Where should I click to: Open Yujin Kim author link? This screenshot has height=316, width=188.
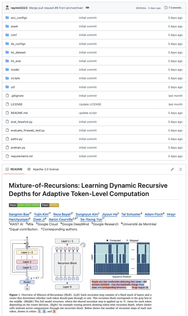[x=41, y=214]
